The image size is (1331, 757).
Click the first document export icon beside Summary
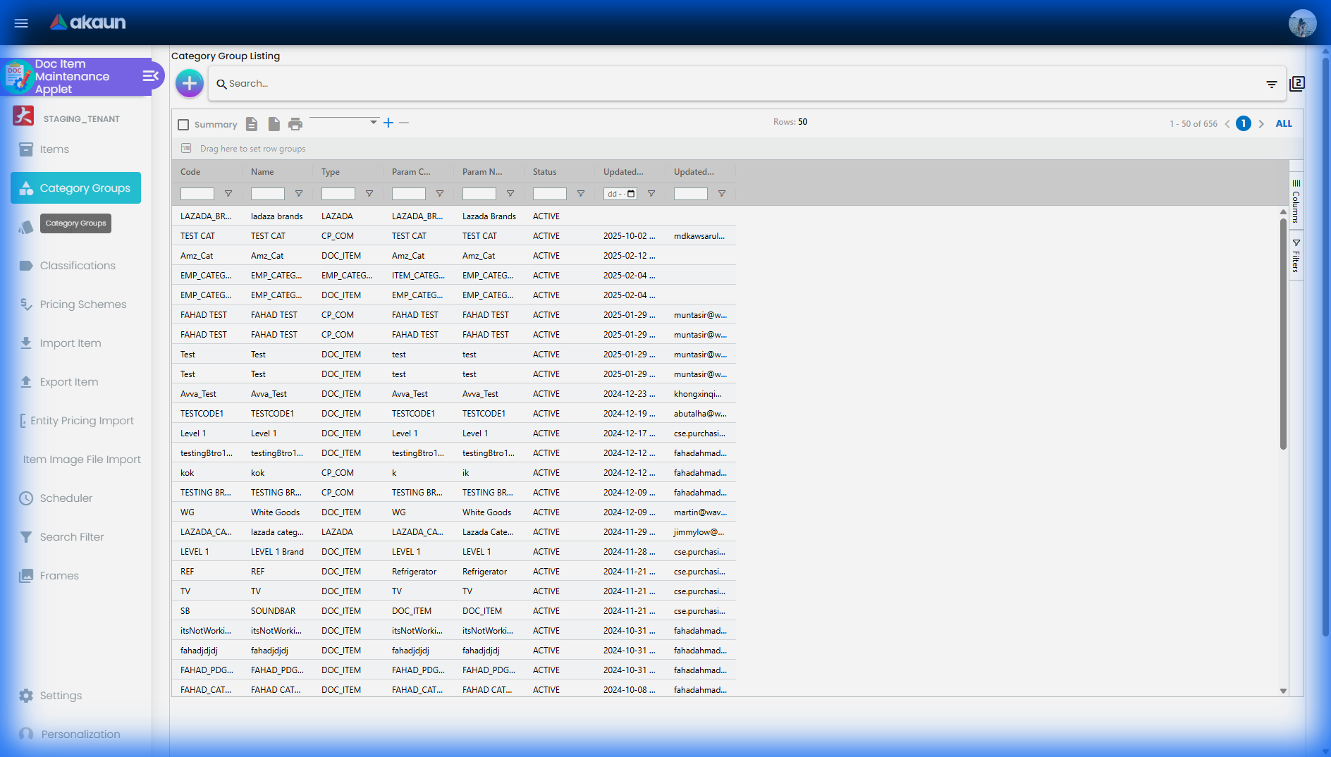tap(252, 124)
